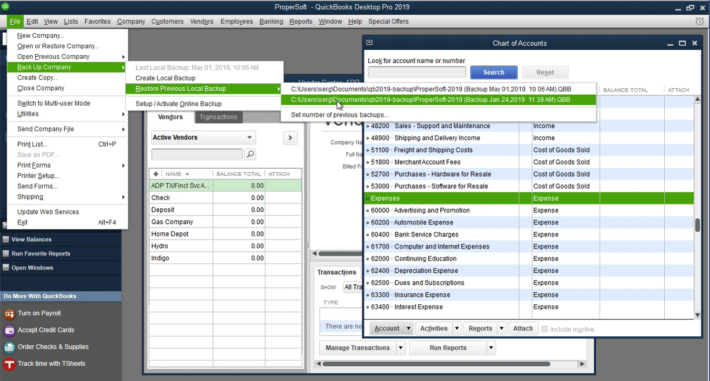Click the Order Checks & Supplies icon
This screenshot has height=381, width=710.
click(9, 347)
